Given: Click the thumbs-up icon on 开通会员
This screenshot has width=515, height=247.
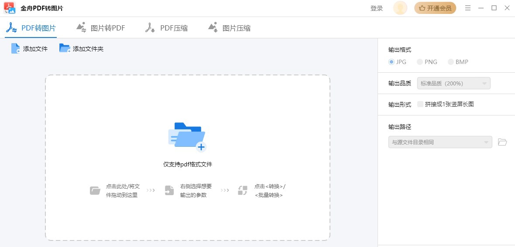Looking at the screenshot, I should (422, 8).
